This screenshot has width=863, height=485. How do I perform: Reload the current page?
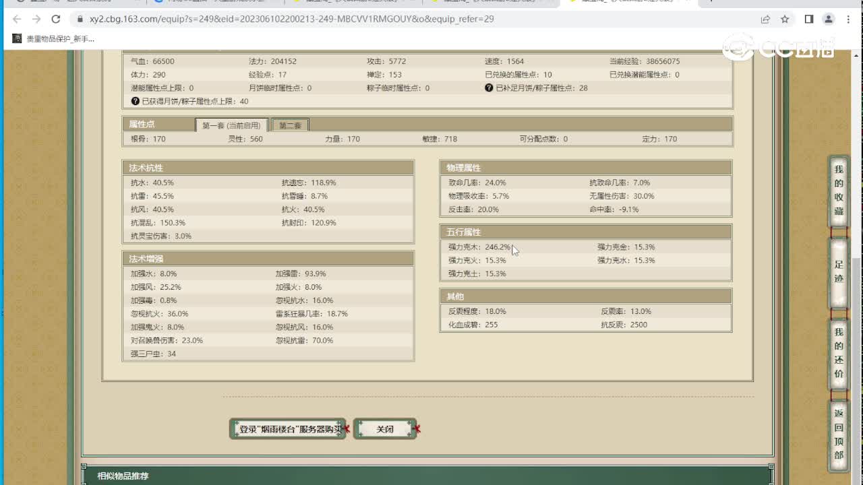[x=56, y=20]
